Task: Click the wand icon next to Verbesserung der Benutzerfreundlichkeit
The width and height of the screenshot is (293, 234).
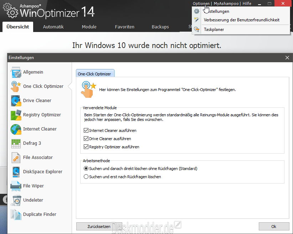Action: click(196, 20)
